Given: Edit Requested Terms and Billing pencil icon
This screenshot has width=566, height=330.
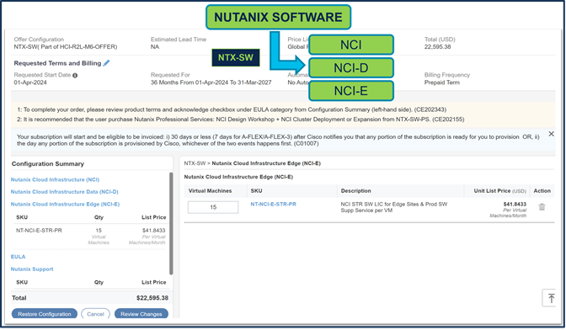Looking at the screenshot, I should [106, 63].
